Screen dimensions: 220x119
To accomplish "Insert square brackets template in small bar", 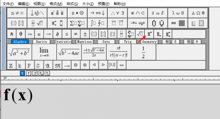I will tap(103, 34).
